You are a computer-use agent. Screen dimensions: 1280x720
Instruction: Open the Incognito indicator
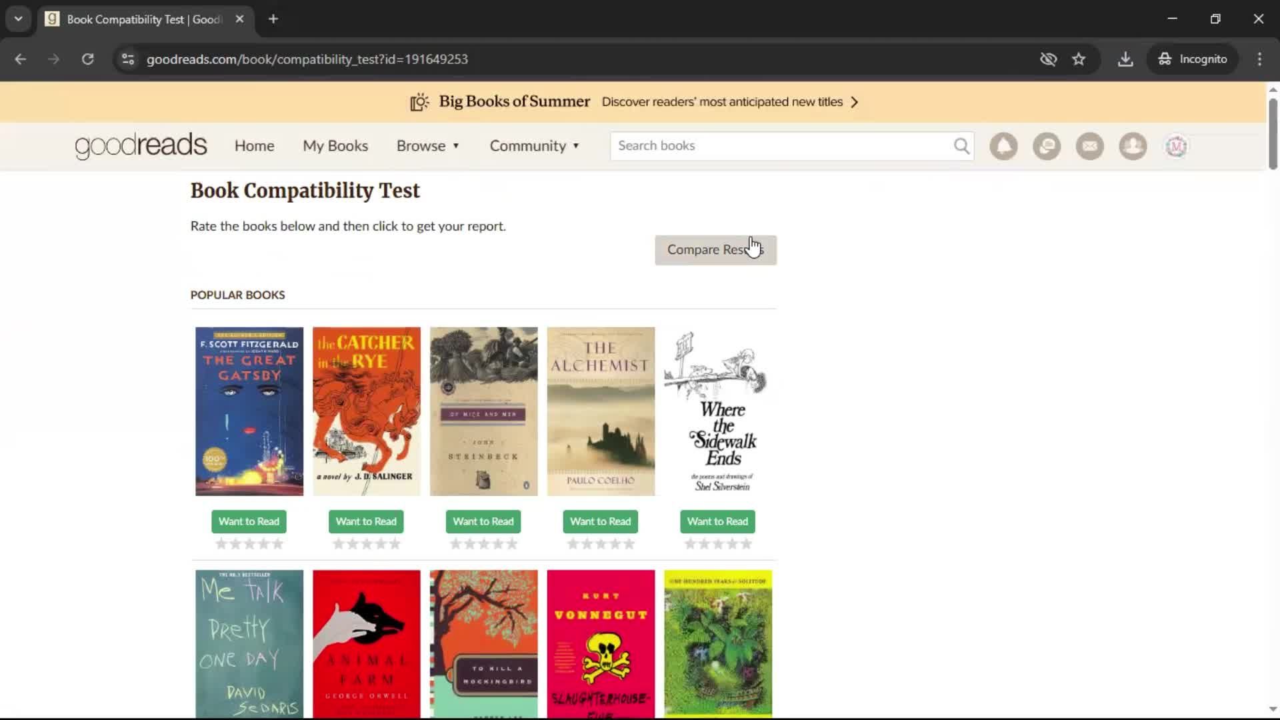pyautogui.click(x=1193, y=59)
